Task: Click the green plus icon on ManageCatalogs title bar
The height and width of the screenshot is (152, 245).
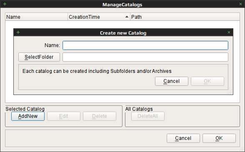Action: 5,4
